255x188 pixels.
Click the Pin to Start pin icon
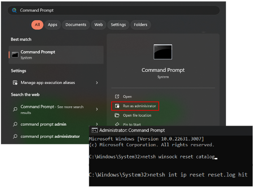coord(117,124)
